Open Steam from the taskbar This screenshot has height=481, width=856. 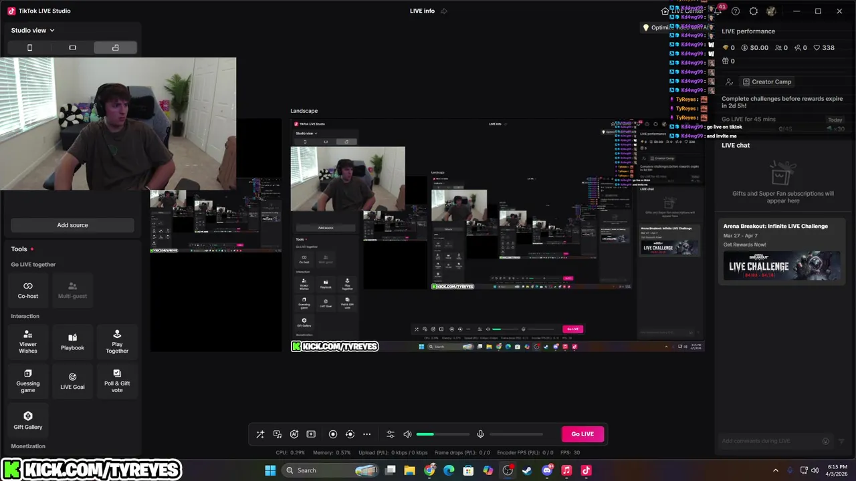tap(527, 470)
